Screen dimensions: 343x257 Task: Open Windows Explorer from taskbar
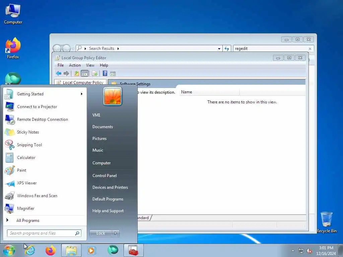point(71,250)
